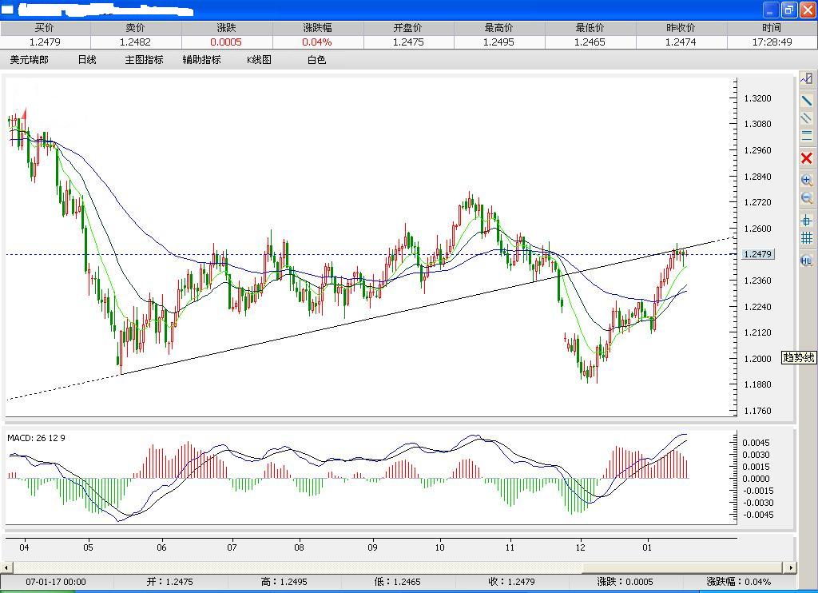This screenshot has width=818, height=593.
Task: Click the 最低价 value 1.2465
Action: pos(590,42)
